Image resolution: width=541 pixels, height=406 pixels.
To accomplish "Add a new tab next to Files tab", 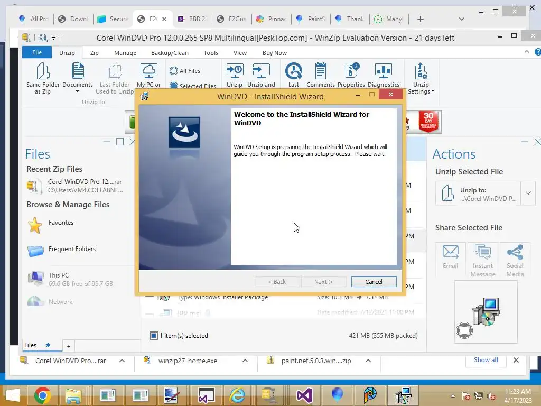I will click(68, 346).
